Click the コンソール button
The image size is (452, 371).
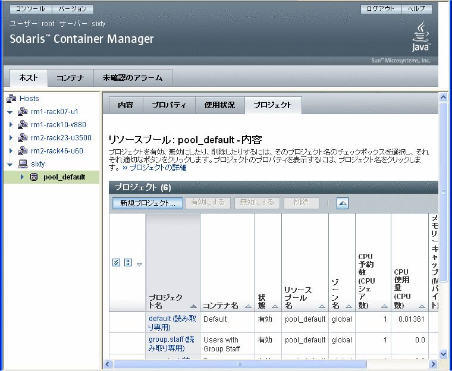pos(30,9)
